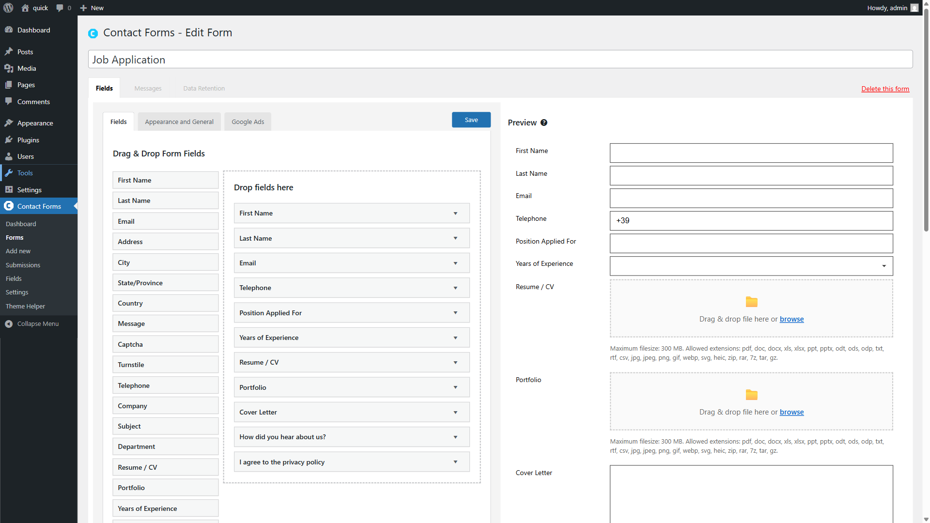Click the Appearance paintbrush icon
The height and width of the screenshot is (523, 930).
pos(9,123)
